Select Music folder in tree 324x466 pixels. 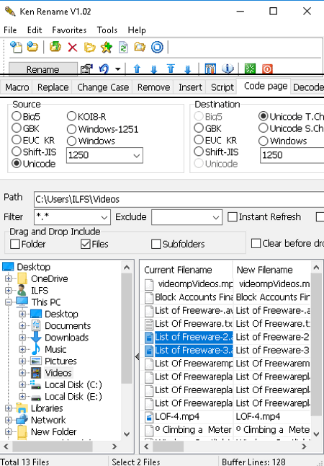pyautogui.click(x=55, y=349)
